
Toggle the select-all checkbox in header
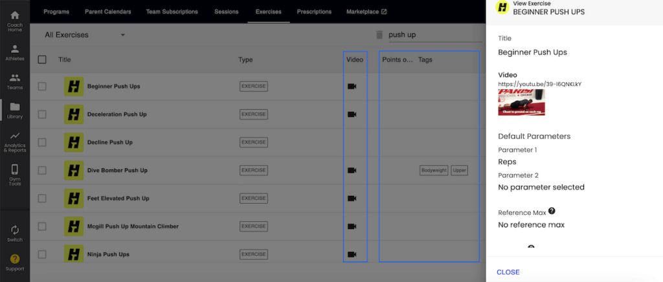[42, 60]
